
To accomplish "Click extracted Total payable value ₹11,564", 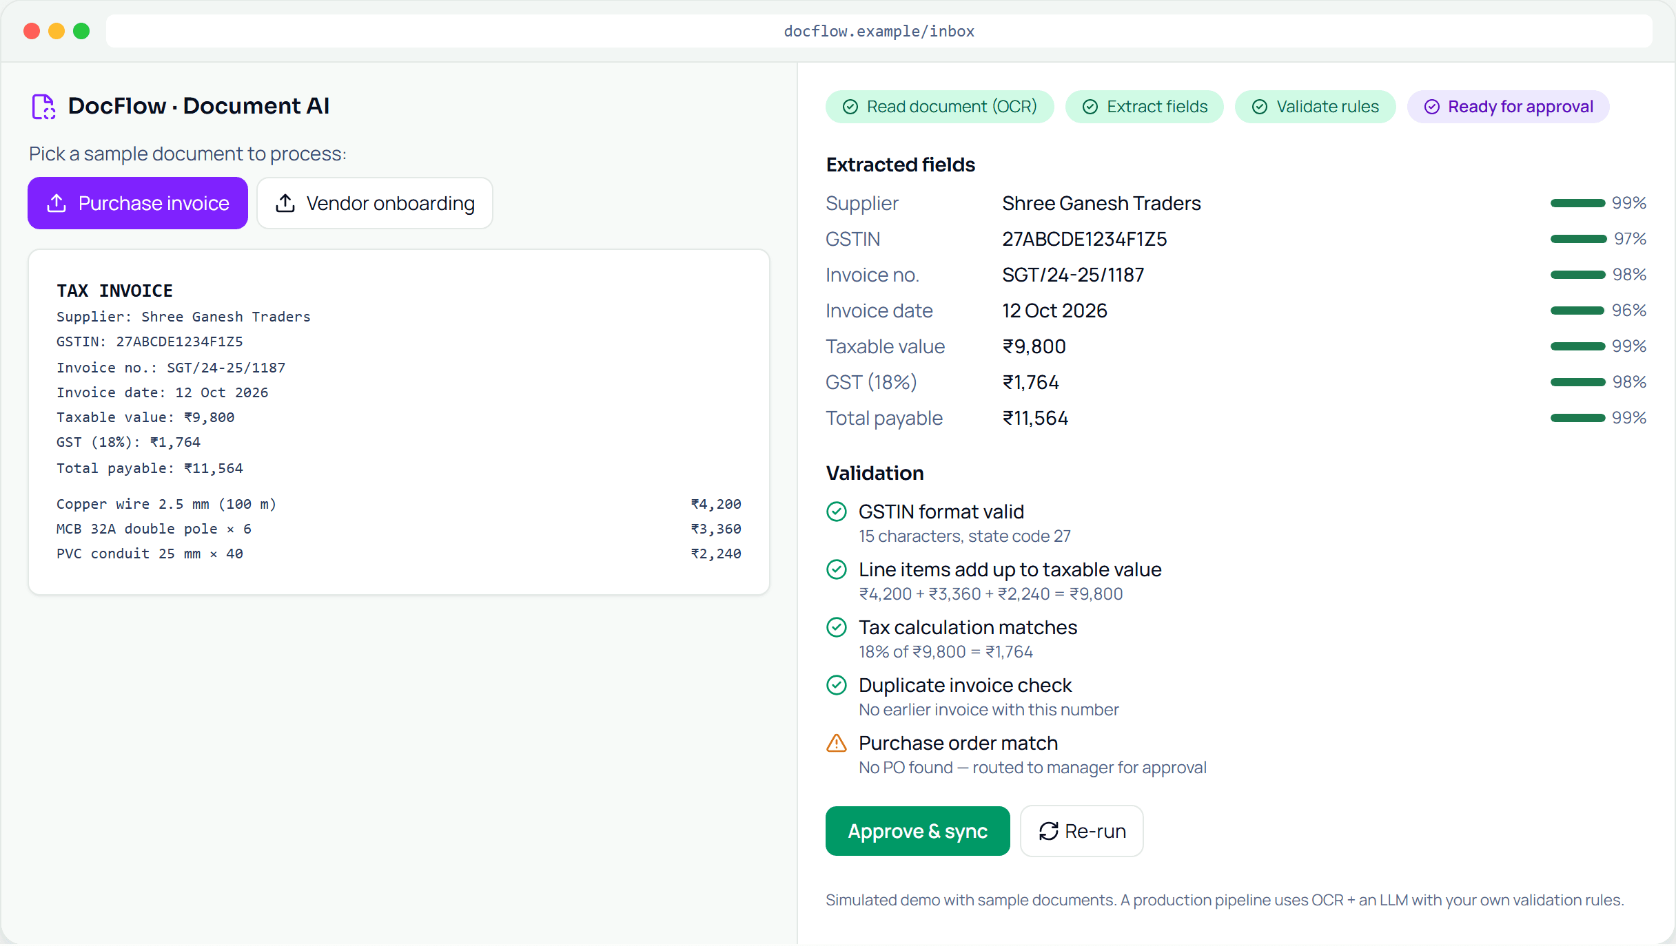I will [x=1035, y=418].
